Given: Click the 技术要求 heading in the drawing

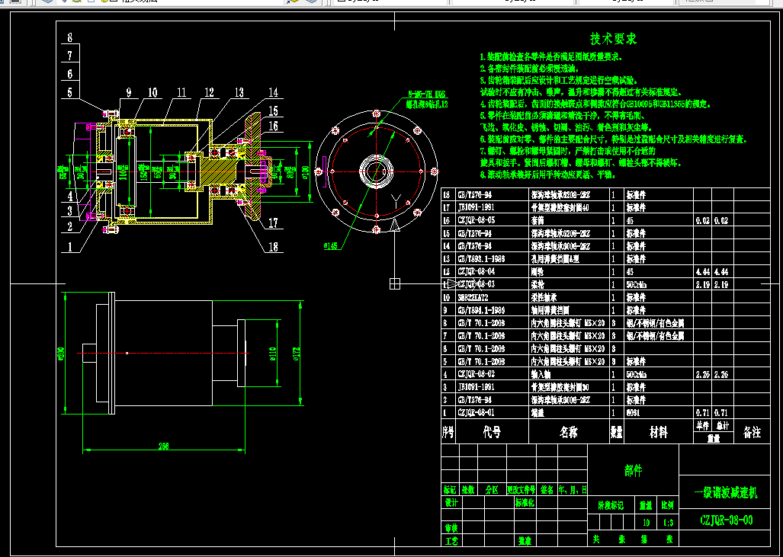Looking at the screenshot, I should click(613, 38).
